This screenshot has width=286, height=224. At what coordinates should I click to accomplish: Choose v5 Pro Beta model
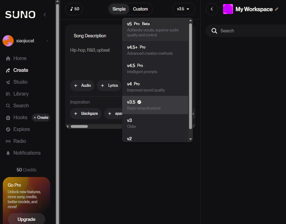[155, 29]
